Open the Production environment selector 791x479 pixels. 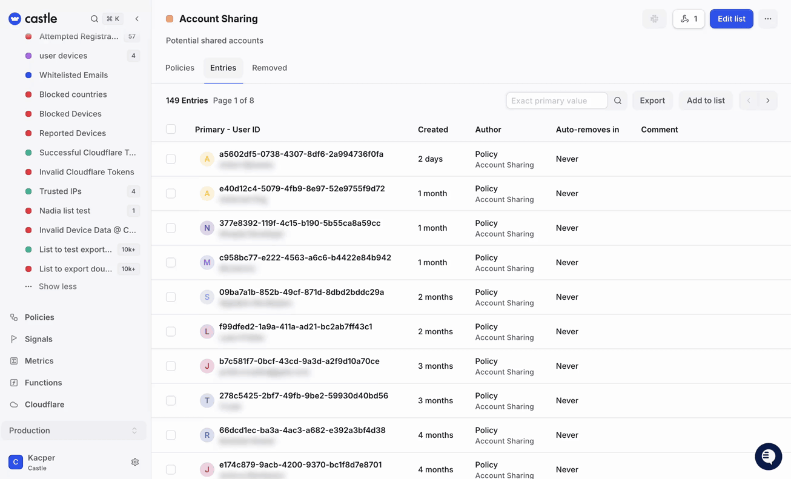pyautogui.click(x=73, y=431)
